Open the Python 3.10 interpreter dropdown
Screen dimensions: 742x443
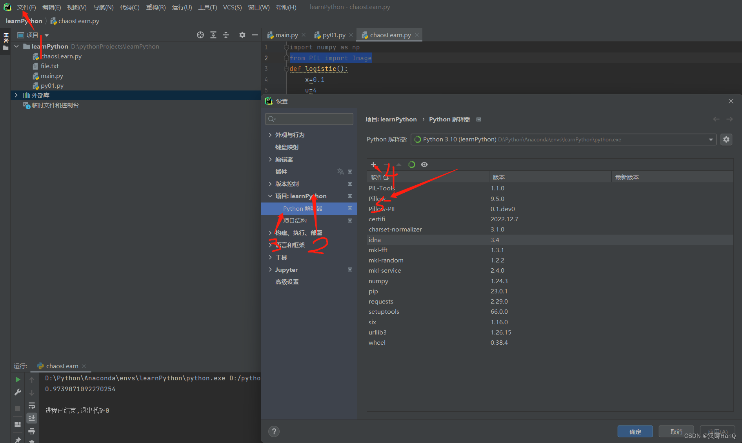711,139
